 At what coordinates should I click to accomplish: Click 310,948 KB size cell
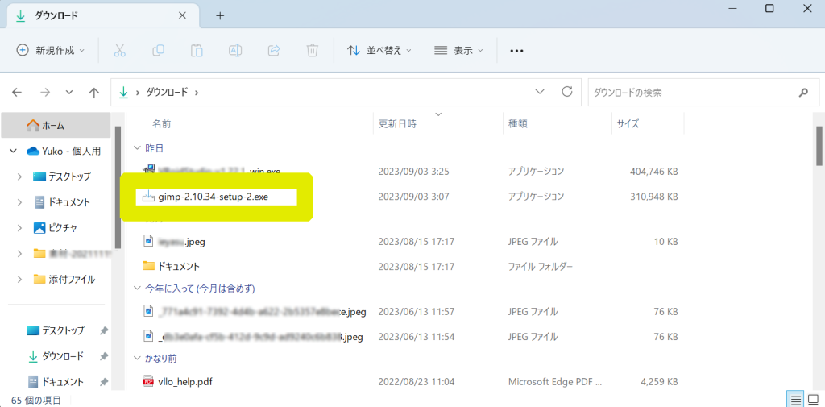click(x=653, y=197)
